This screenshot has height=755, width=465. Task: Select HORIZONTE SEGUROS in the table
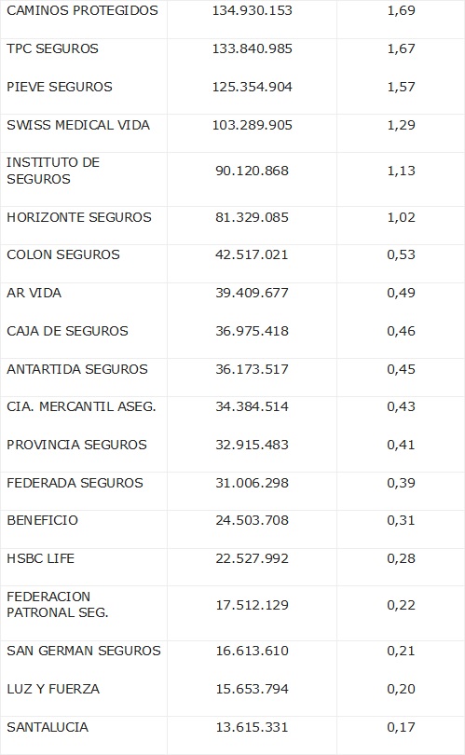[79, 217]
